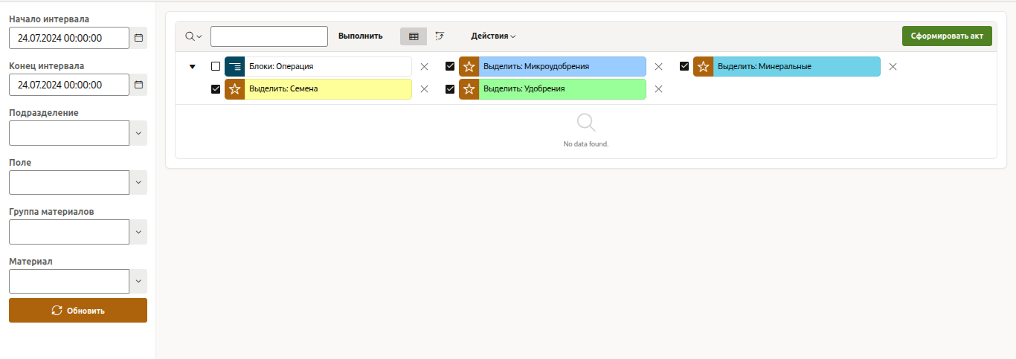This screenshot has height=359, width=1016.
Task: Click star icon of Выделить: Семена
Action: [x=234, y=89]
